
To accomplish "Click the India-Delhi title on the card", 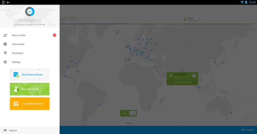I will point(180,75).
